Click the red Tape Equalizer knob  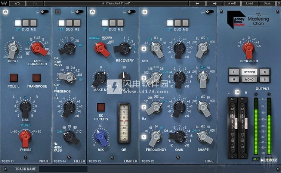(38, 48)
